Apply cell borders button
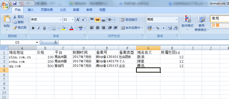 pyautogui.click(x=54, y=28)
